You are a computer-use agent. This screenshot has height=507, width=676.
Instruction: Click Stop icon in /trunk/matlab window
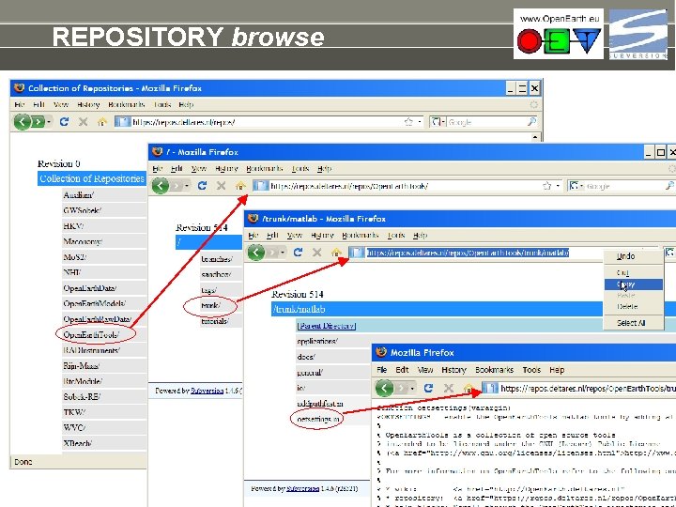(x=317, y=253)
